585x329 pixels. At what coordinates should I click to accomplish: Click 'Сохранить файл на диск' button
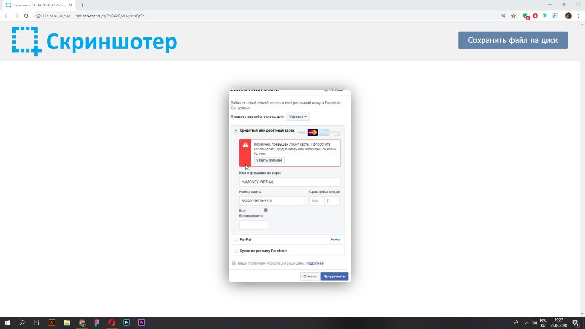tap(513, 40)
